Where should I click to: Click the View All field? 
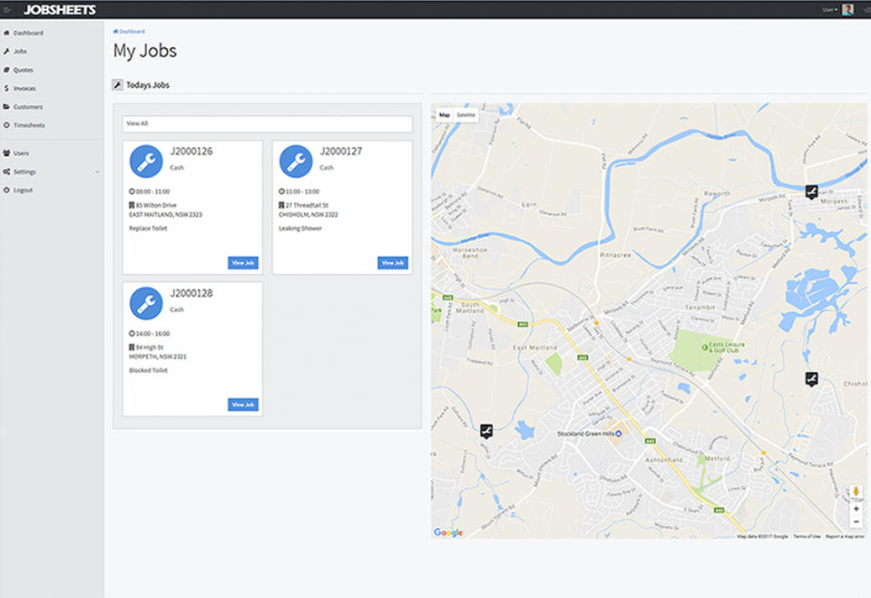(267, 123)
